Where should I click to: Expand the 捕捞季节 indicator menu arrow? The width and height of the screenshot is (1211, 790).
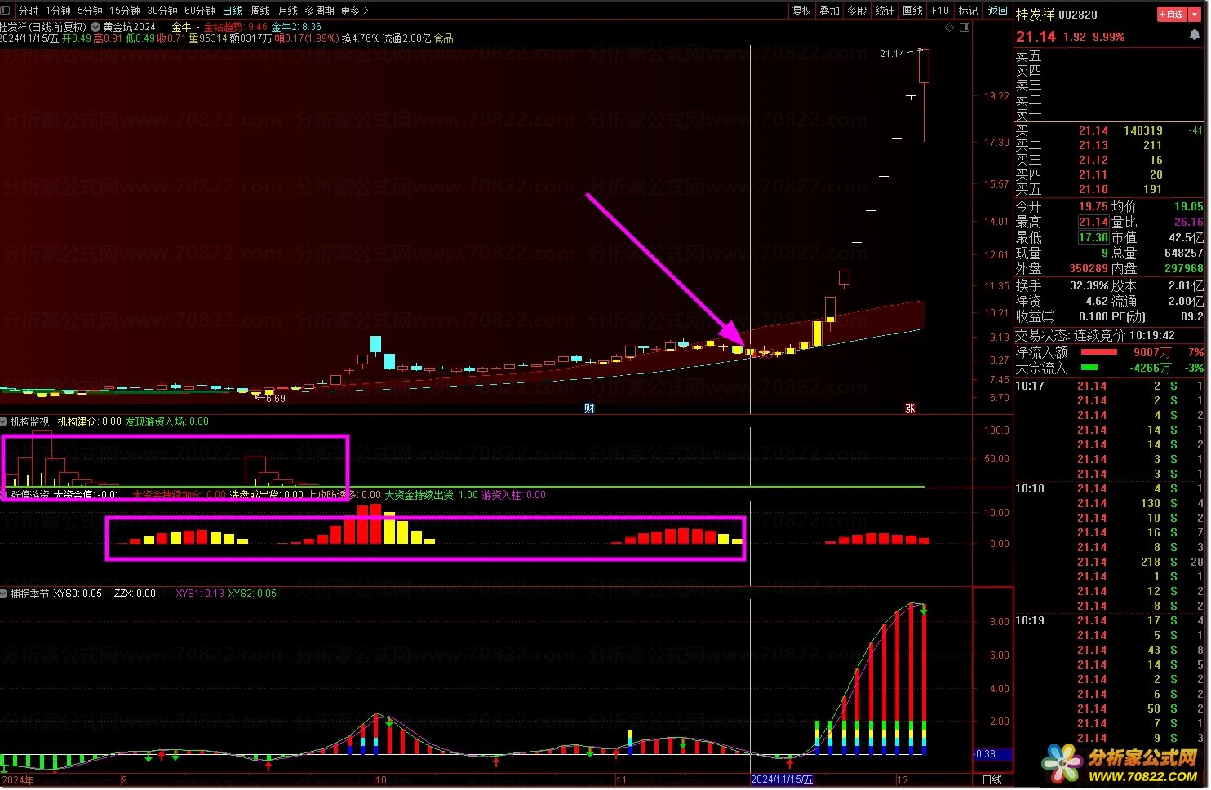point(4,594)
